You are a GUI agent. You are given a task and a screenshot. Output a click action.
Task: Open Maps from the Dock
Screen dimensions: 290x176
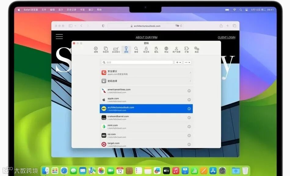(x=92, y=171)
